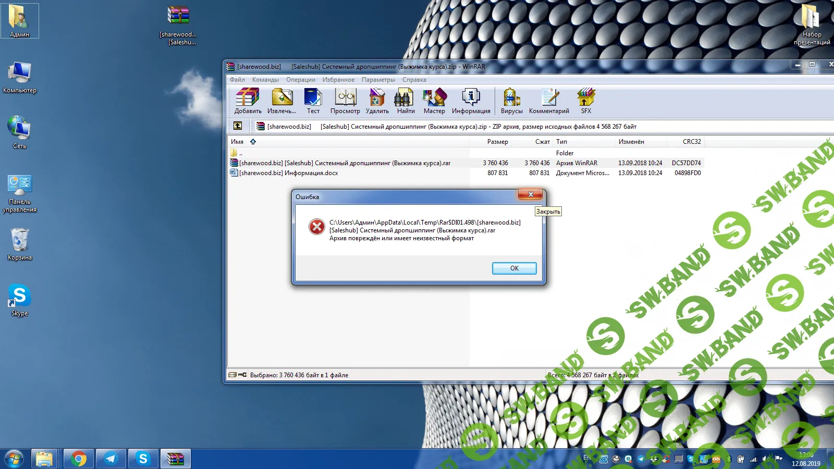Open the Избранное menu

pyautogui.click(x=338, y=80)
